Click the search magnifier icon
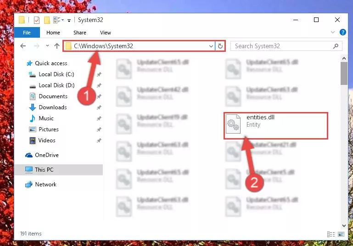The height and width of the screenshot is (246, 353). pyautogui.click(x=336, y=46)
